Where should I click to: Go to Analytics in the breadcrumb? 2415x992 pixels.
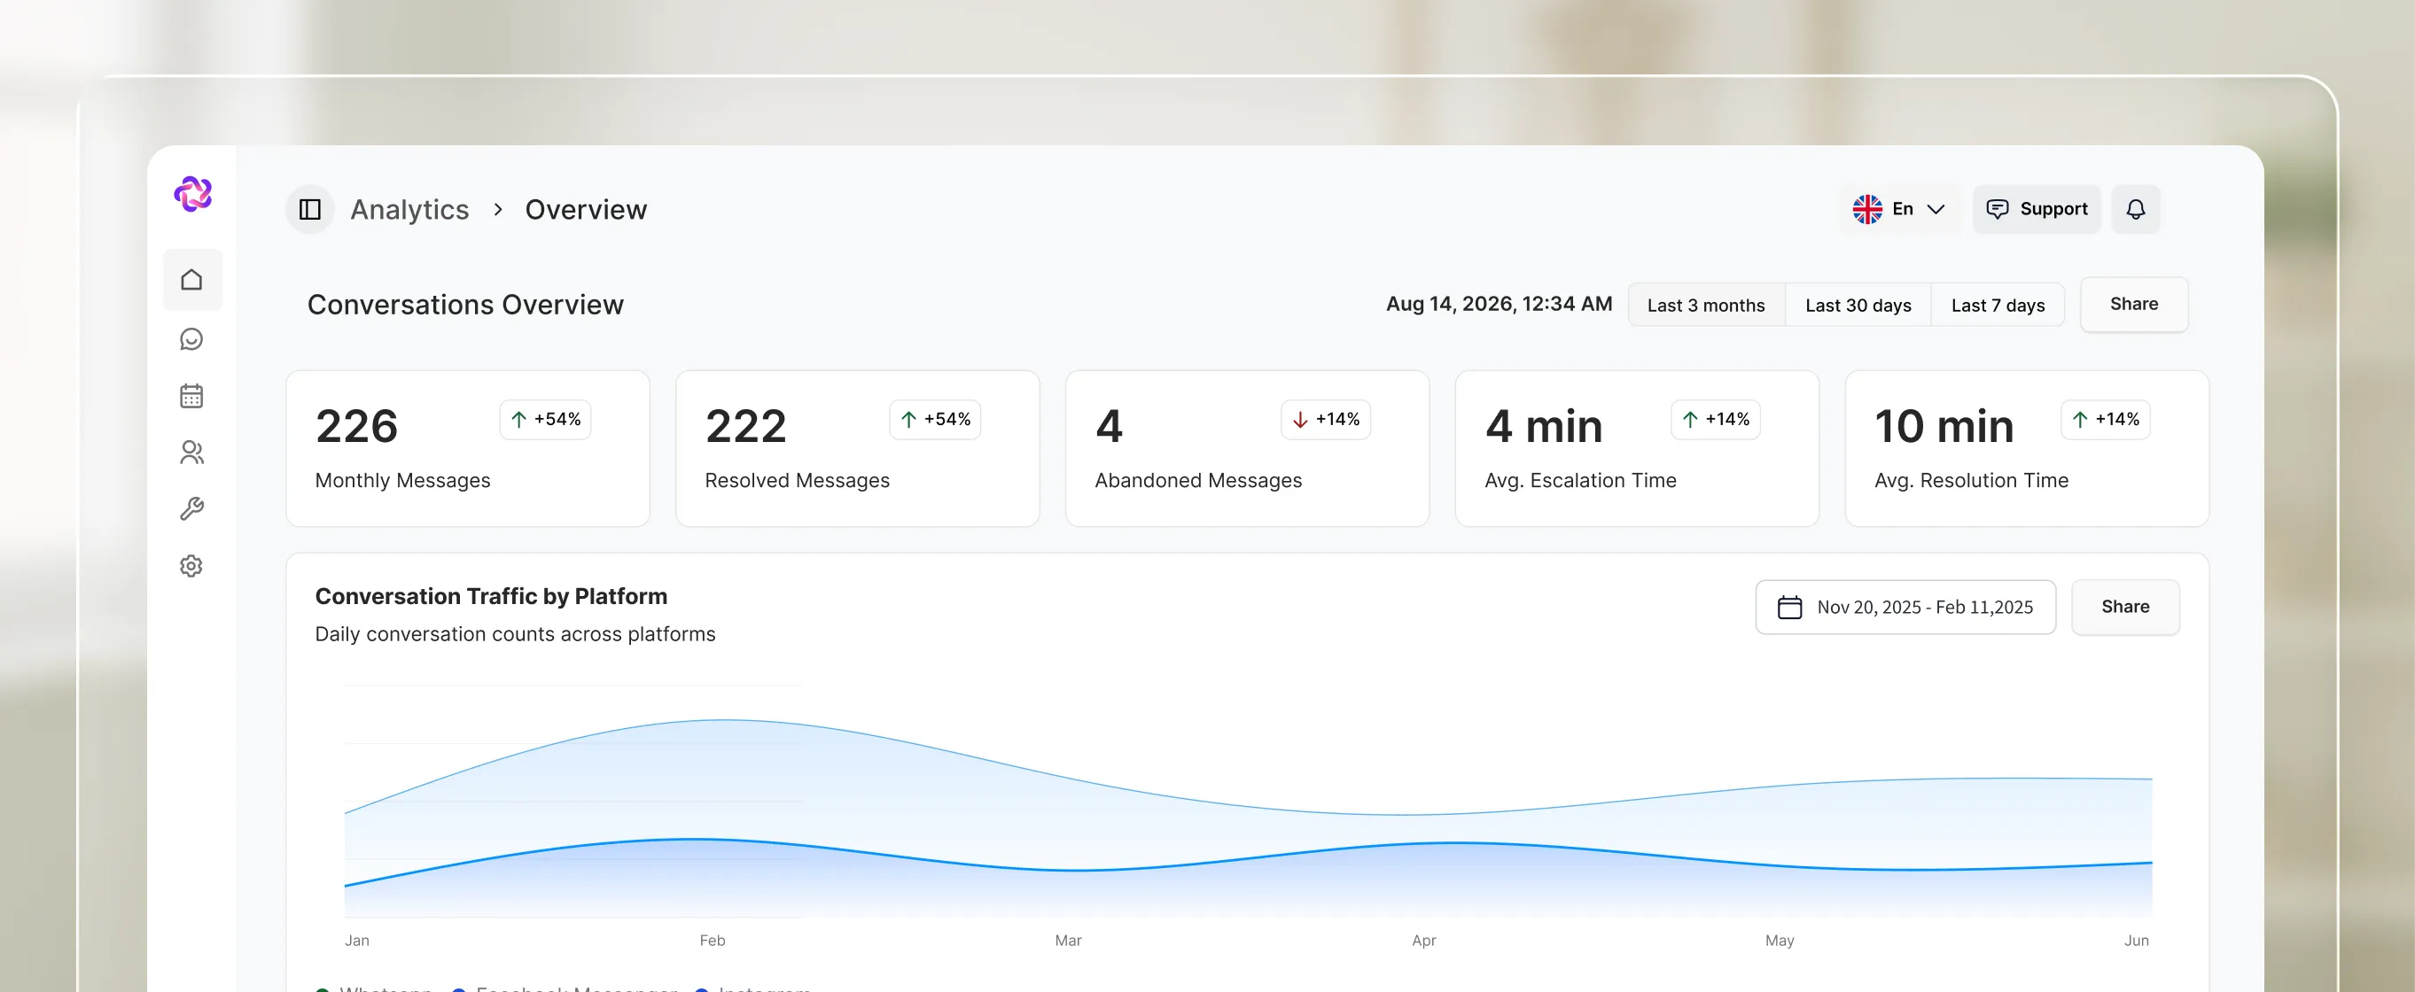click(409, 210)
